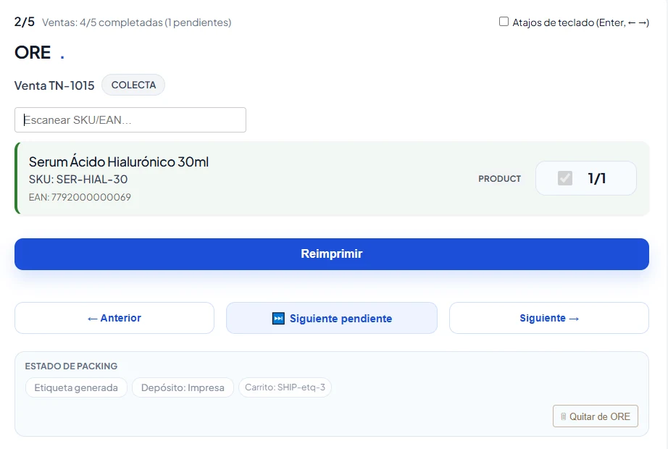Click the 2/5 sale counter
Viewport: 668px width, 449px height.
(25, 22)
